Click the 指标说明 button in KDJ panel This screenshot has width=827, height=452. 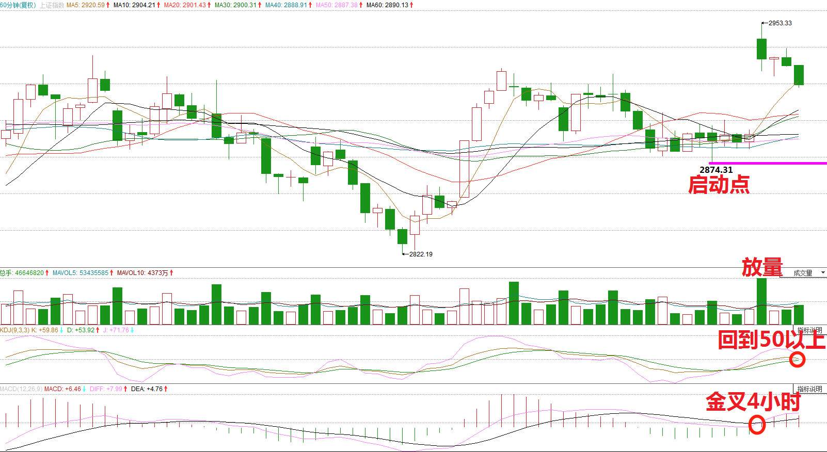tap(809, 330)
